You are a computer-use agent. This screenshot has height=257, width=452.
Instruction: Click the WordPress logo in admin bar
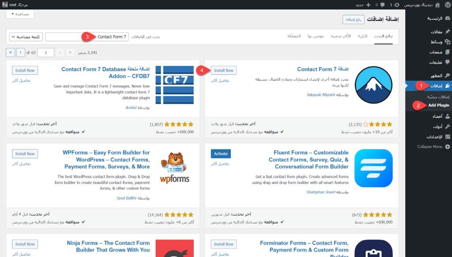click(447, 4)
